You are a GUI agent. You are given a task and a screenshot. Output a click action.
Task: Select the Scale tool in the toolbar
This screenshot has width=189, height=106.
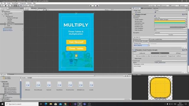pyautogui.click(x=12, y=6)
